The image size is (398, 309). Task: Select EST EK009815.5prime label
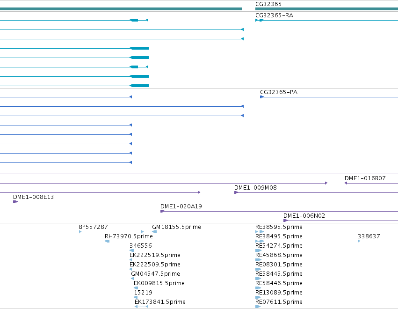tap(159, 283)
